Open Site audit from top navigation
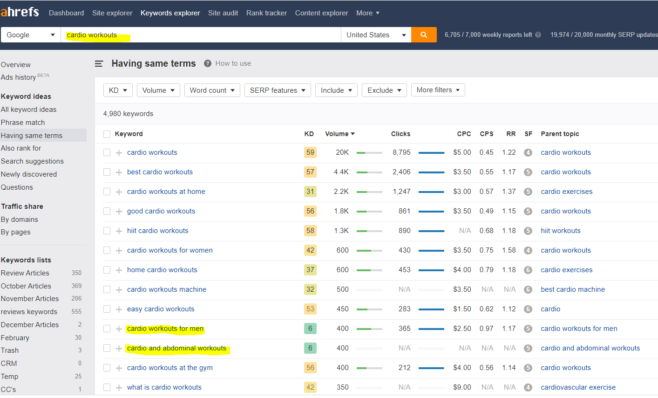Viewport: 658px width, 398px height. (x=223, y=13)
